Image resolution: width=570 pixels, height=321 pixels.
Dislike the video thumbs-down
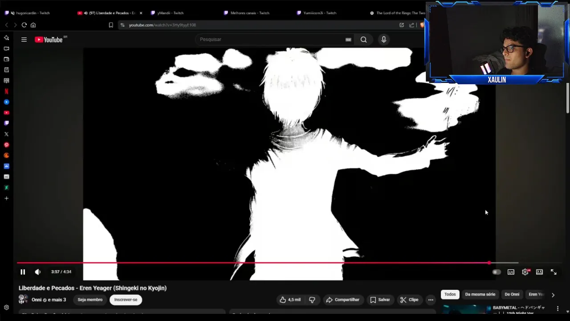pyautogui.click(x=312, y=300)
